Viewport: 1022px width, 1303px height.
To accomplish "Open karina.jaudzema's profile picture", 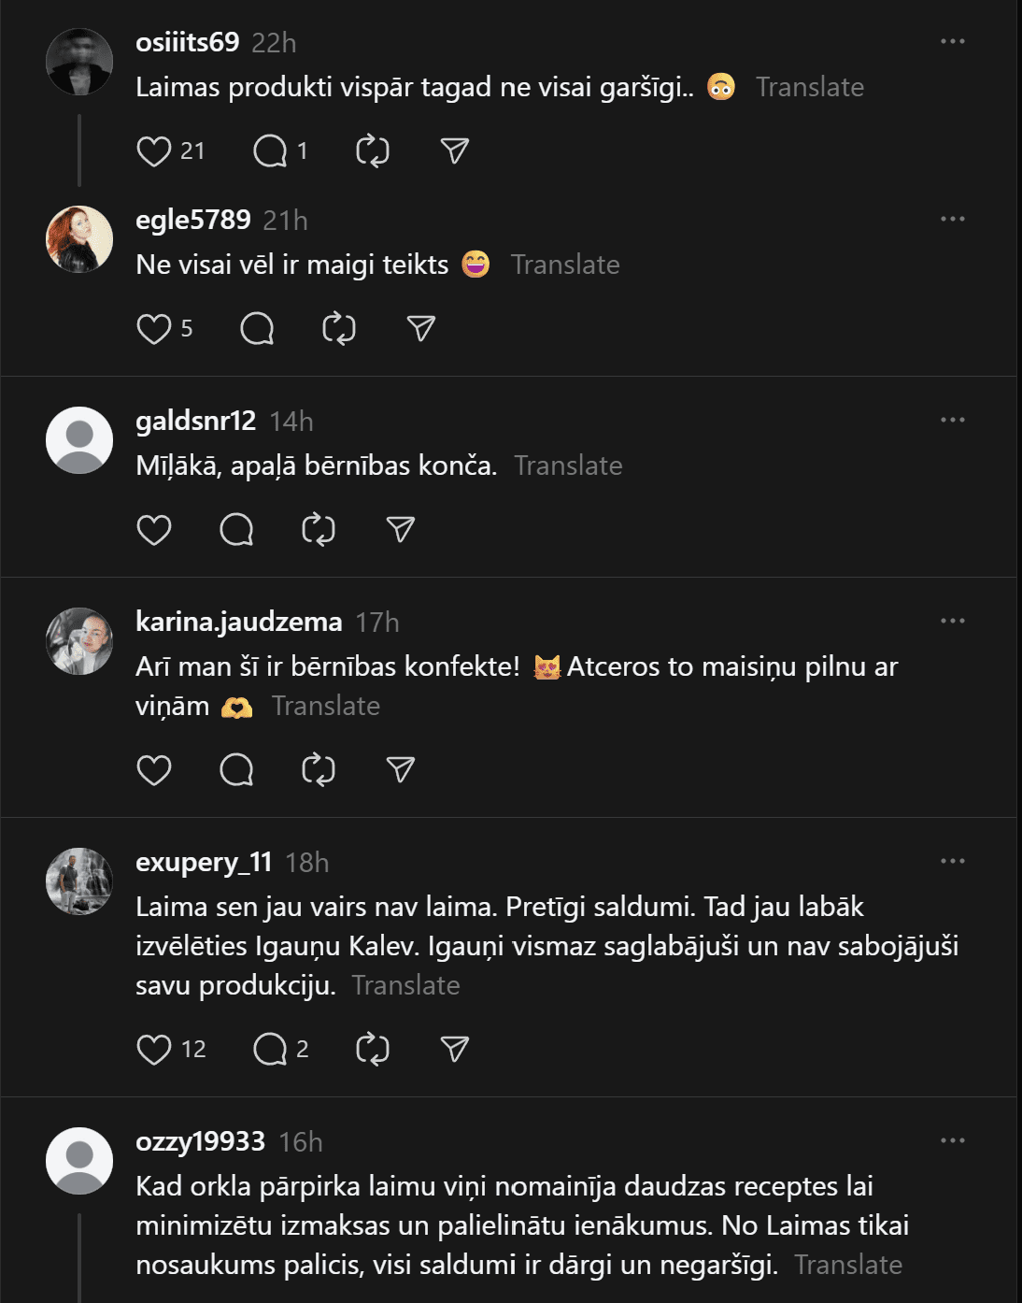I will coord(79,641).
